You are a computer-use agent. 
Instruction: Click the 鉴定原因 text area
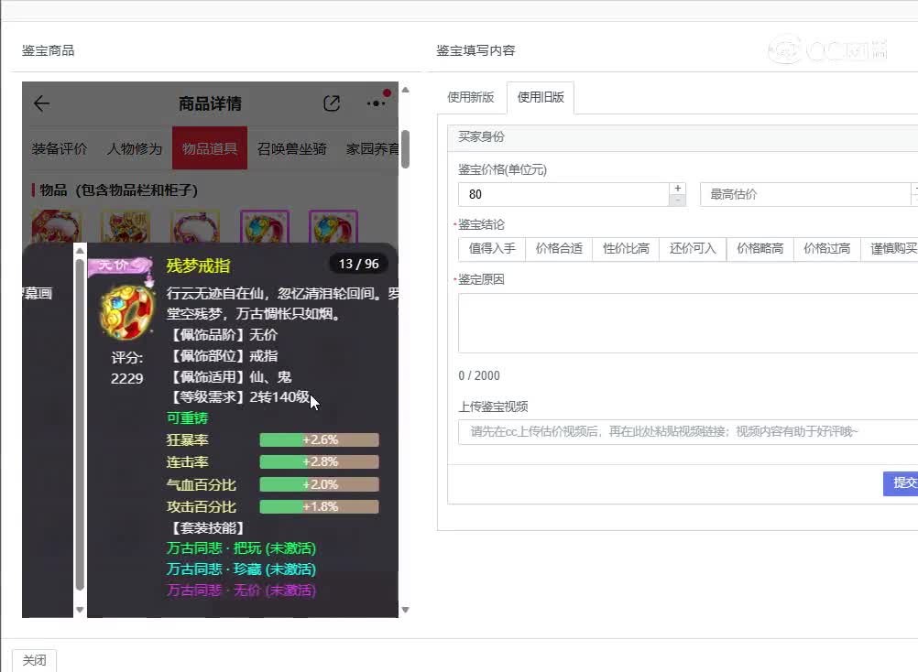tap(688, 323)
